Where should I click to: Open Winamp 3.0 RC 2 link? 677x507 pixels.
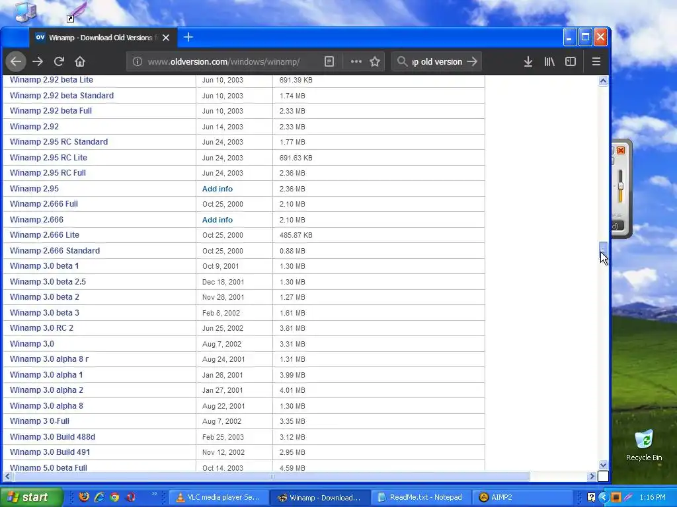click(42, 328)
